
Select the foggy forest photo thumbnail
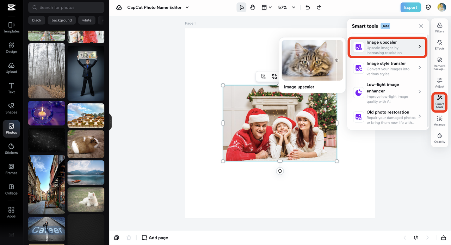point(47,71)
